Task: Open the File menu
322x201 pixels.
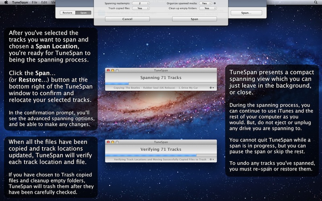Action: (x=35, y=2)
